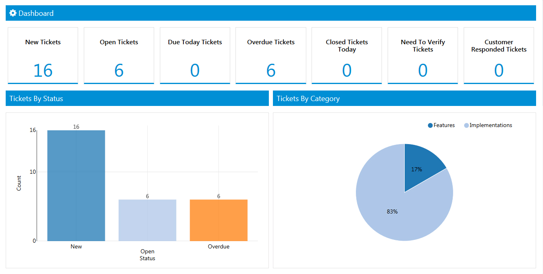Click the Tickets By Status header
Screen dimensions: 543x274
[36, 99]
